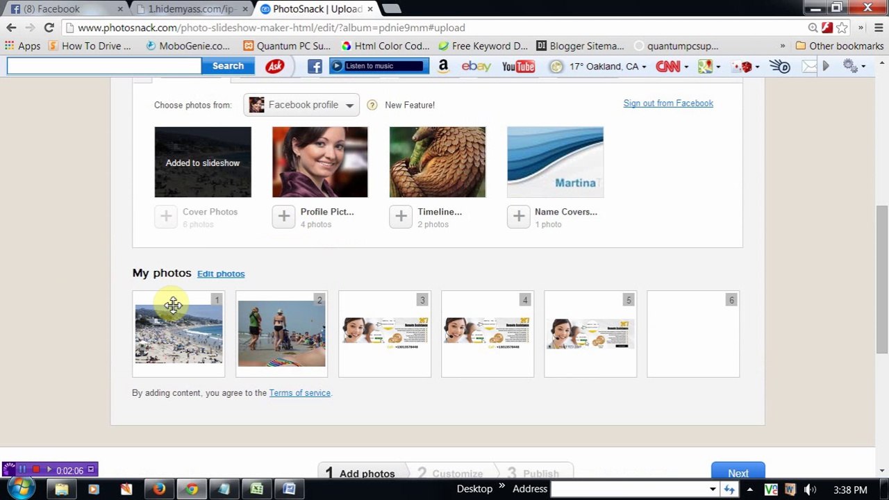The width and height of the screenshot is (889, 500).
Task: Reload the PhotoSnack page
Action: (49, 28)
